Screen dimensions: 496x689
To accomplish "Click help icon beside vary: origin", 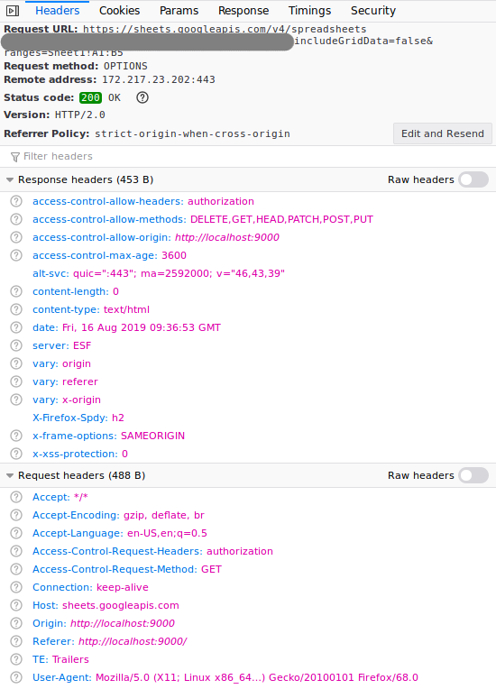I will 16,363.
